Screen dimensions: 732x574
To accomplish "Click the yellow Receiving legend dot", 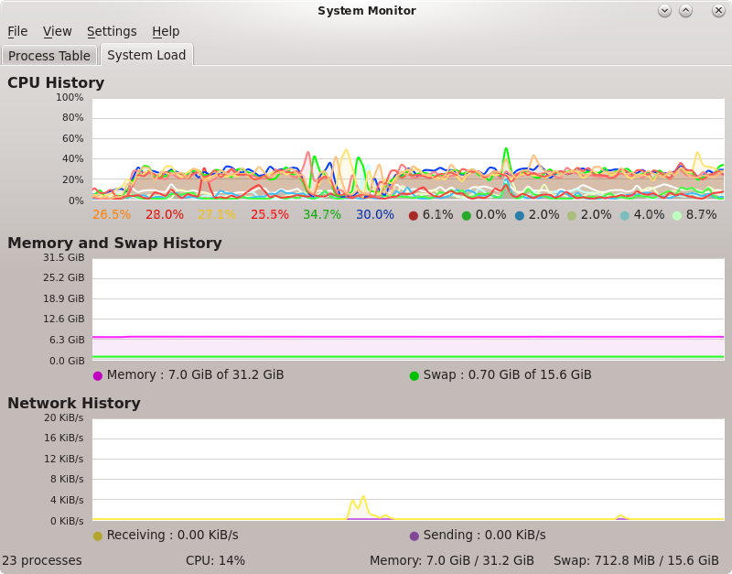I will pos(98,536).
